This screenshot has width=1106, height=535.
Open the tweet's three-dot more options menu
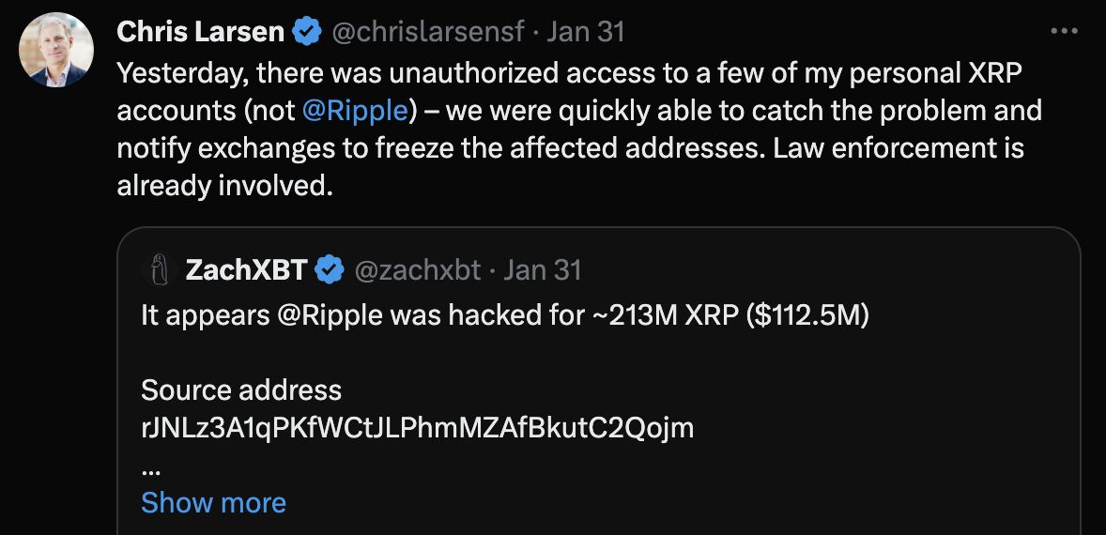[x=1064, y=31]
